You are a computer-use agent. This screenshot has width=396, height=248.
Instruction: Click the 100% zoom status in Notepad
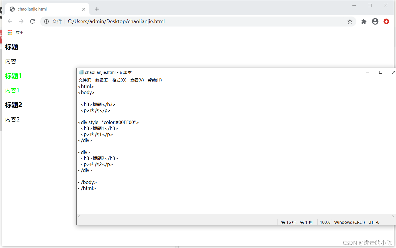click(325, 222)
